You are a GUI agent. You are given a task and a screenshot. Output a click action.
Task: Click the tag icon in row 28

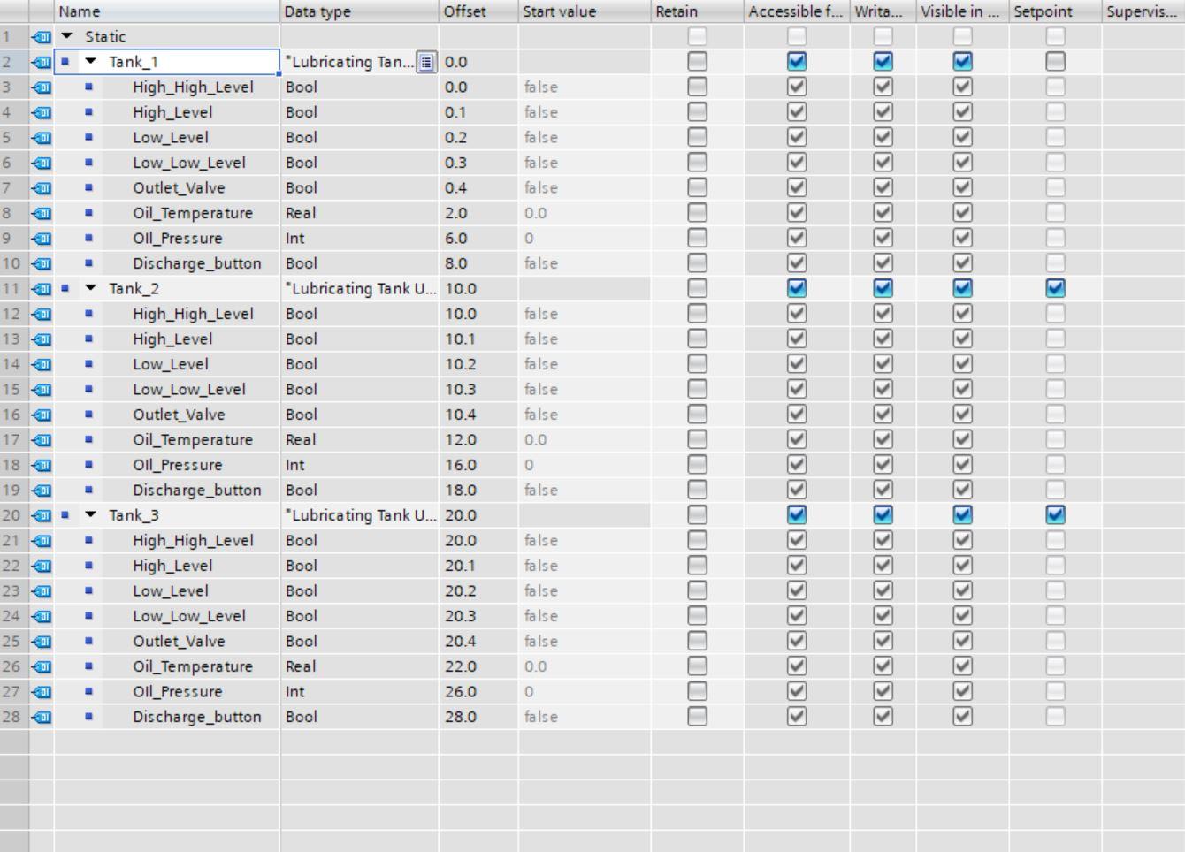coord(42,717)
